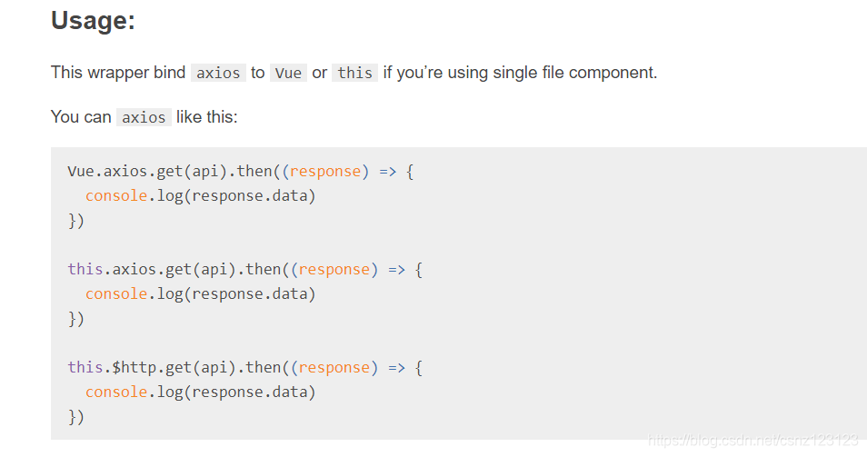Click the Vue.axios.get(api) code line

coord(241,172)
